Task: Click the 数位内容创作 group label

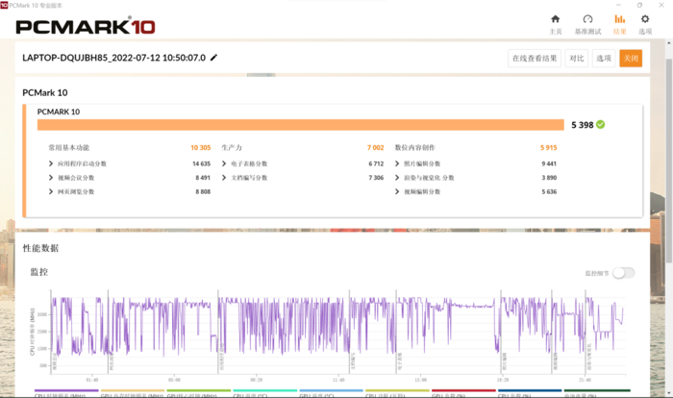Action: [x=414, y=148]
